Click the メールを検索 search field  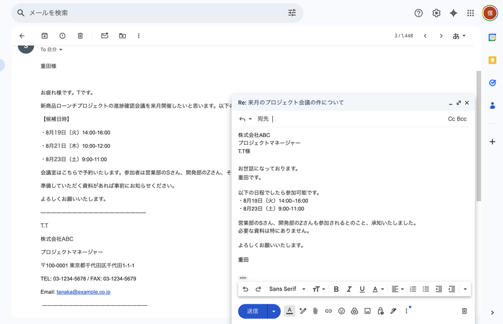(x=151, y=13)
